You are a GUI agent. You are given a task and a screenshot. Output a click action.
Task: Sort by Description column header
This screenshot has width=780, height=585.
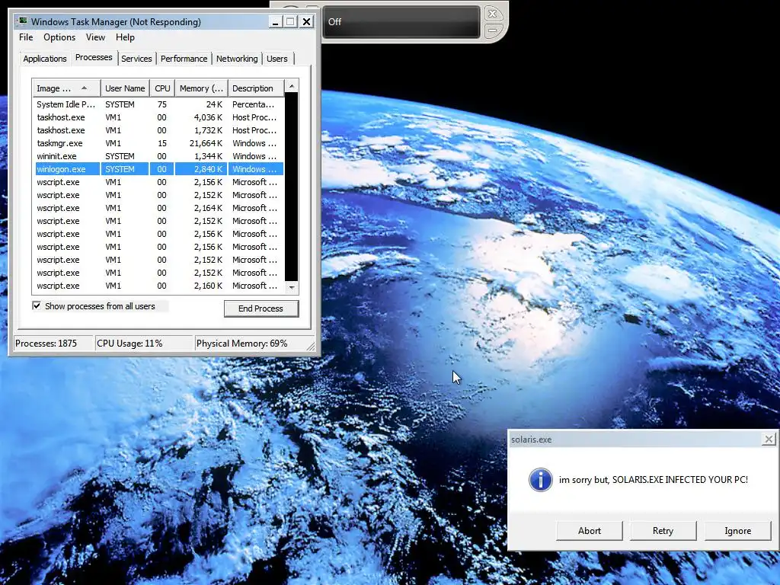[256, 88]
